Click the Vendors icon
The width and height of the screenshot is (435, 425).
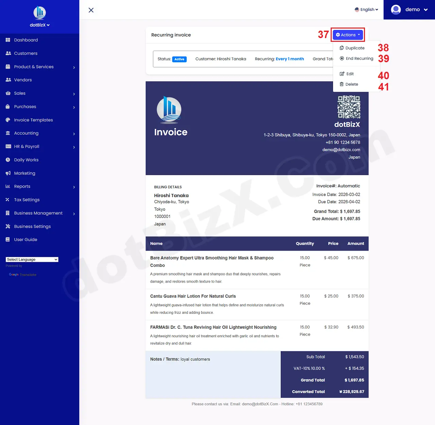click(x=8, y=80)
